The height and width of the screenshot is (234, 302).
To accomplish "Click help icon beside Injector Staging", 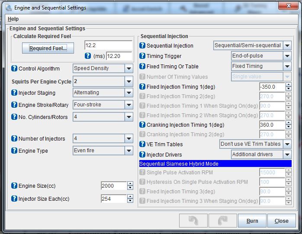I will point(14,93).
